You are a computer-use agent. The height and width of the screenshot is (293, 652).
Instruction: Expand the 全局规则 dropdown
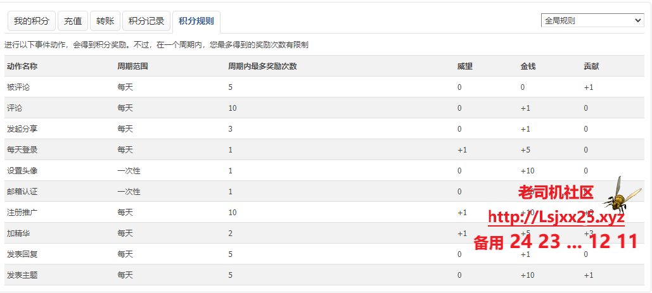point(592,20)
